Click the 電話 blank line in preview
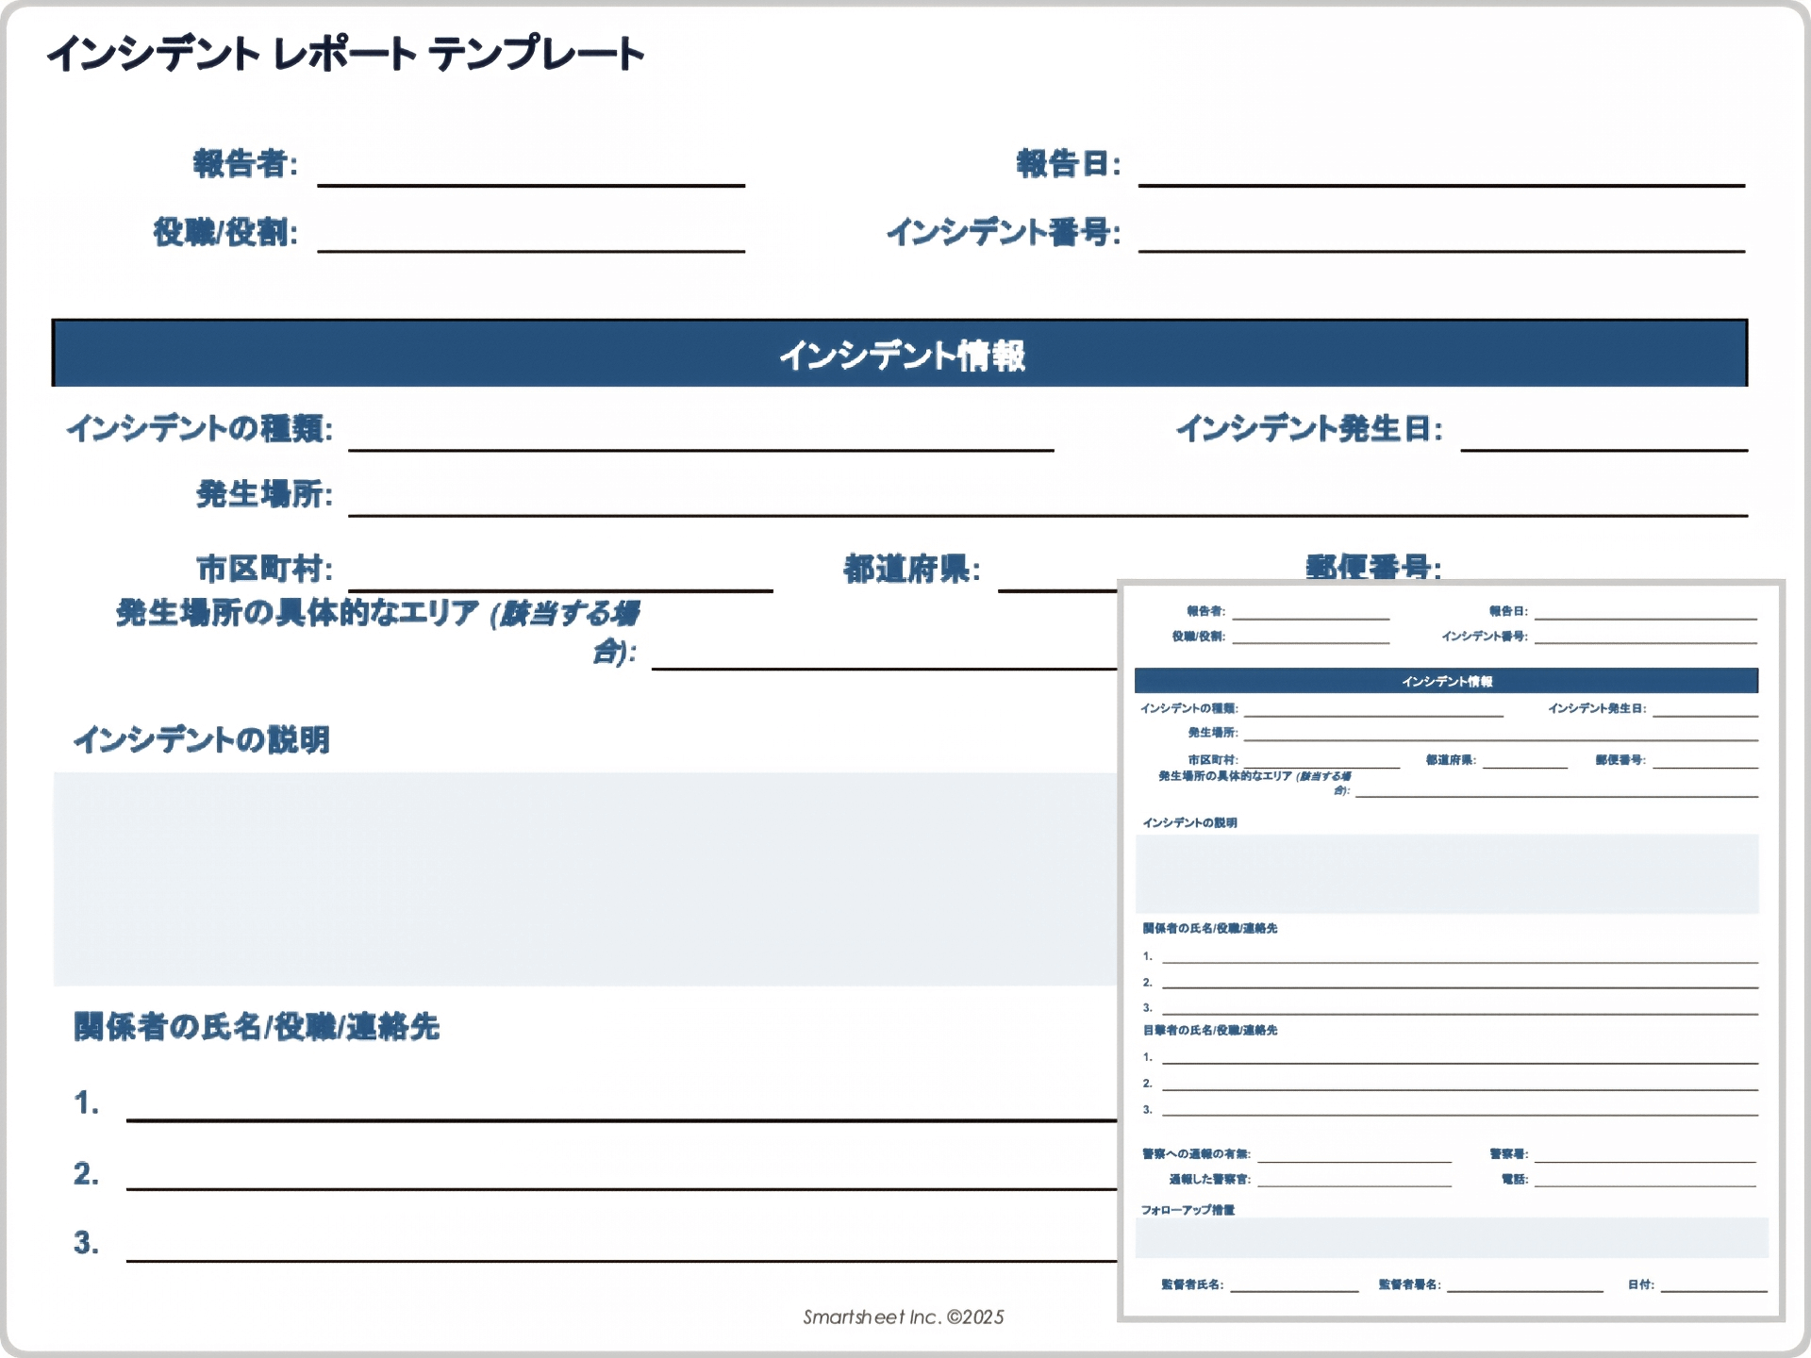Screen dimensions: 1811x1358 [x=1646, y=1185]
